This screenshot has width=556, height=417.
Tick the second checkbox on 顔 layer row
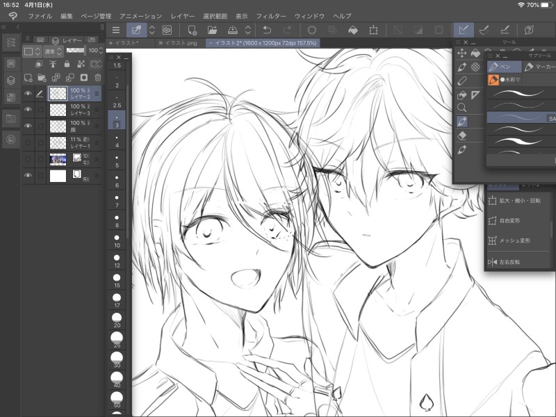(40, 126)
